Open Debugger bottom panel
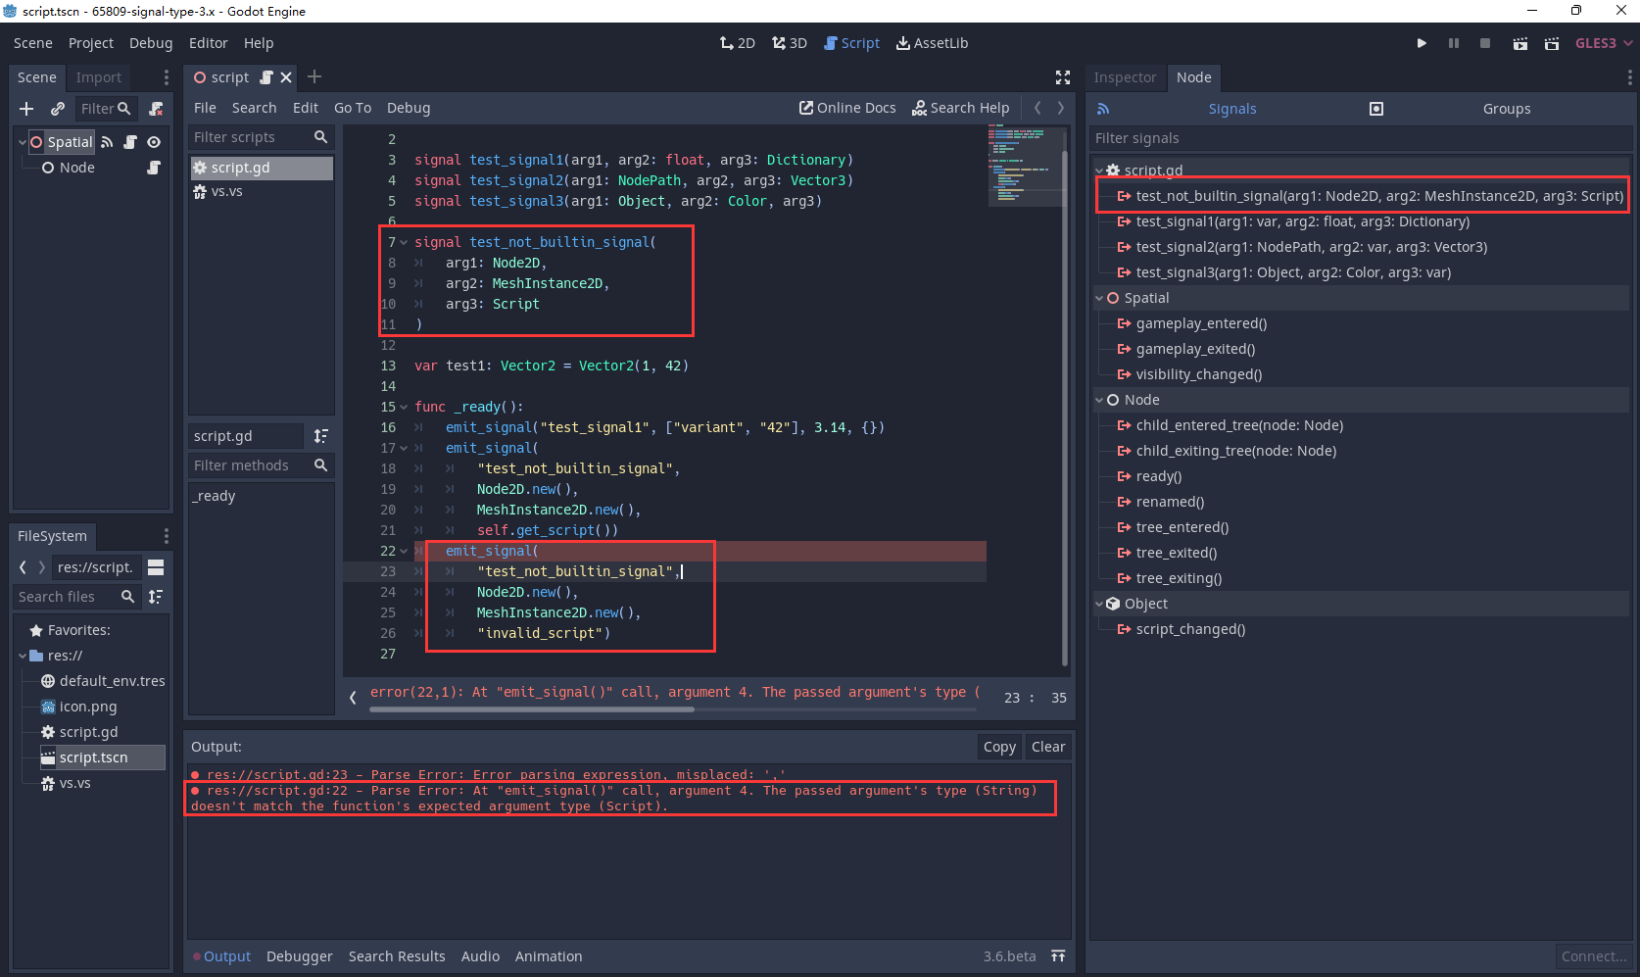The width and height of the screenshot is (1640, 977). pos(300,956)
